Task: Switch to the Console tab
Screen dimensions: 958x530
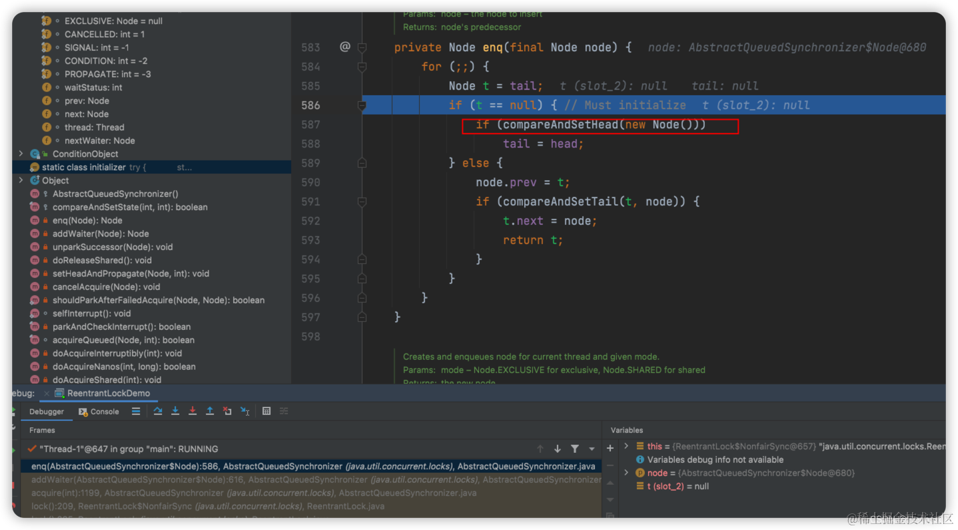Action: click(99, 412)
